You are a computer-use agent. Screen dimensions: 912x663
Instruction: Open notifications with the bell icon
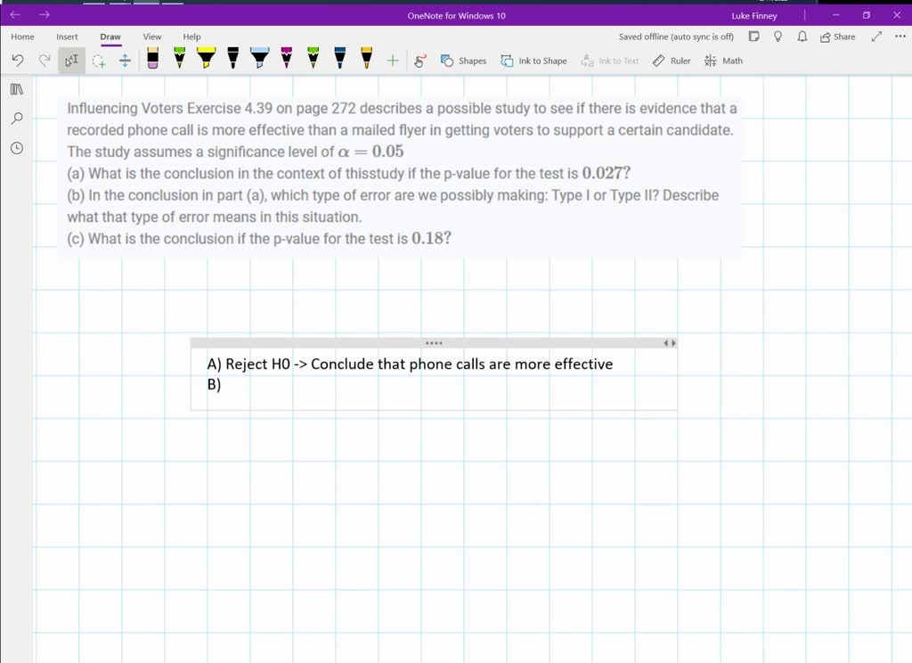802,37
